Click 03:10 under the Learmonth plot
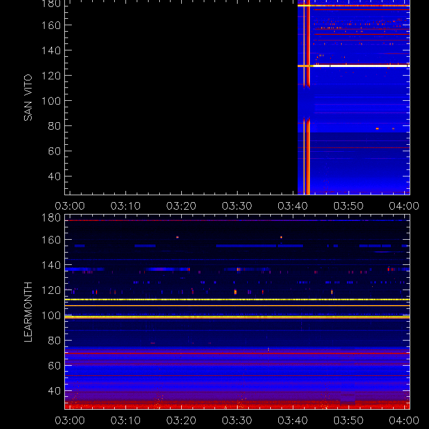429x429 pixels. (125, 420)
